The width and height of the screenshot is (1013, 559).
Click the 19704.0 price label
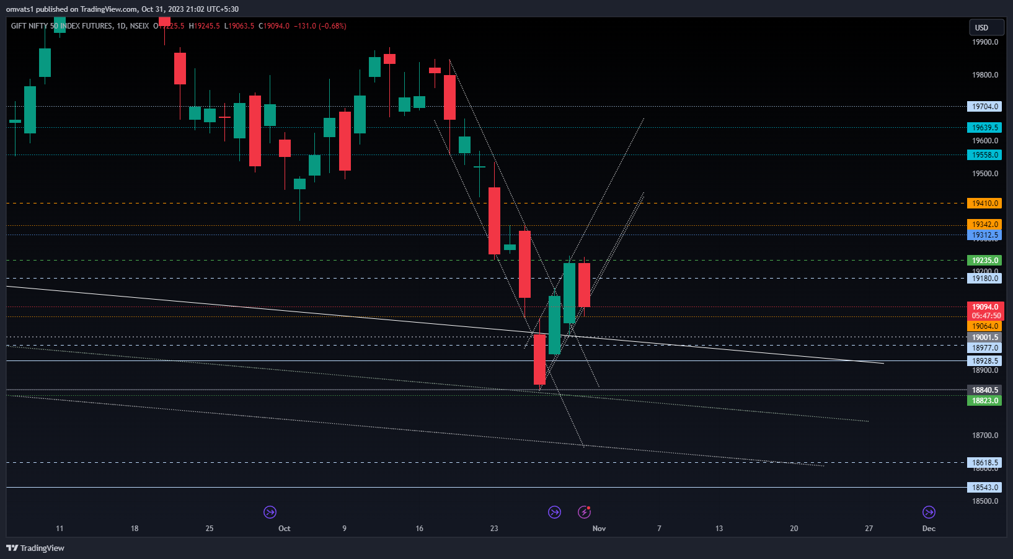click(984, 107)
